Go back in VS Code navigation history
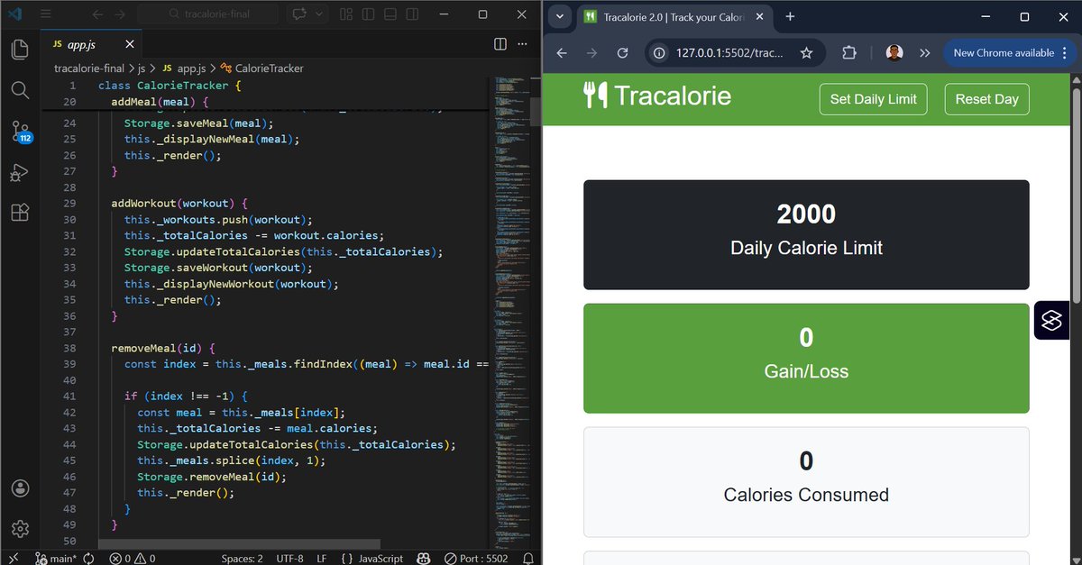 coord(97,14)
